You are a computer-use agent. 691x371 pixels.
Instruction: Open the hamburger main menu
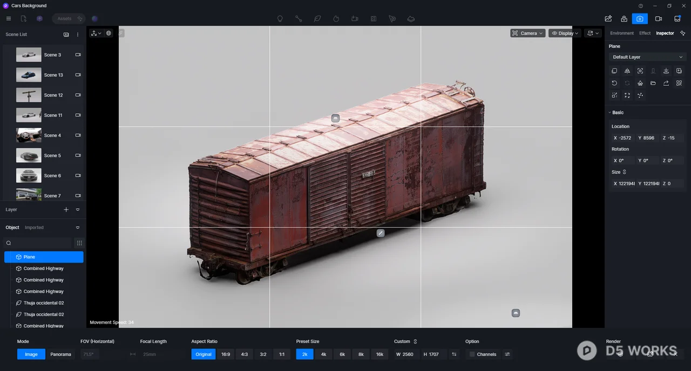[x=8, y=18]
